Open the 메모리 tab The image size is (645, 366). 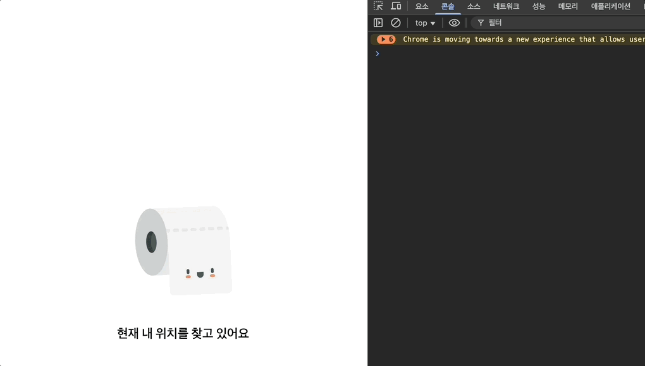tap(568, 6)
